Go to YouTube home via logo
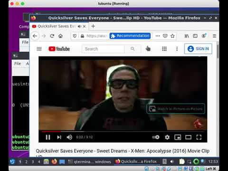 [x=59, y=49]
